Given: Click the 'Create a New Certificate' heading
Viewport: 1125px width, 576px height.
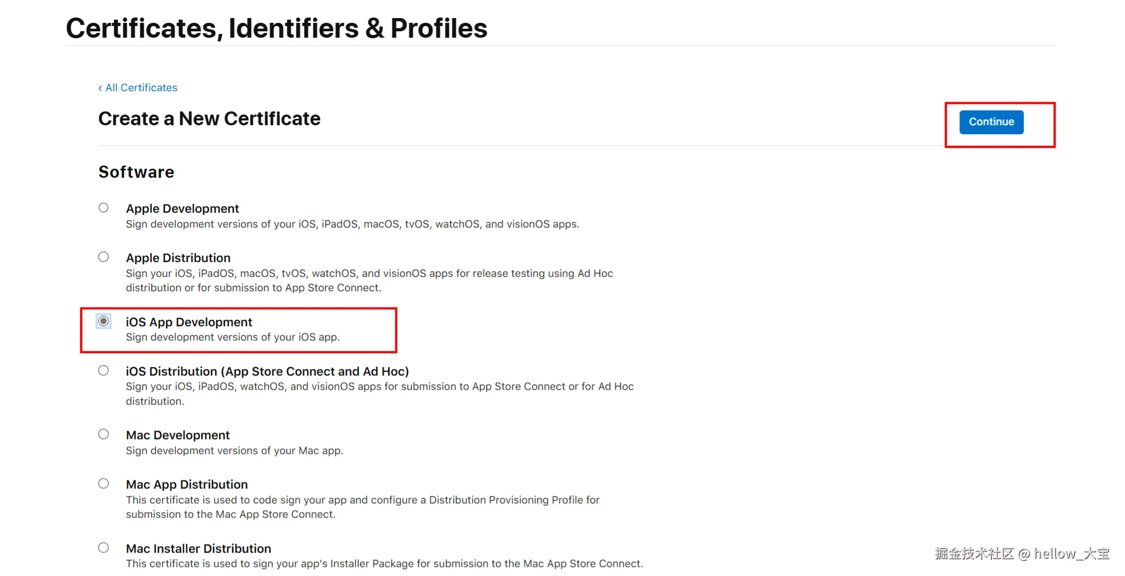Looking at the screenshot, I should (209, 119).
